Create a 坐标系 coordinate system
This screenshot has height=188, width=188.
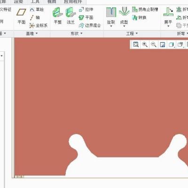tap(39, 25)
